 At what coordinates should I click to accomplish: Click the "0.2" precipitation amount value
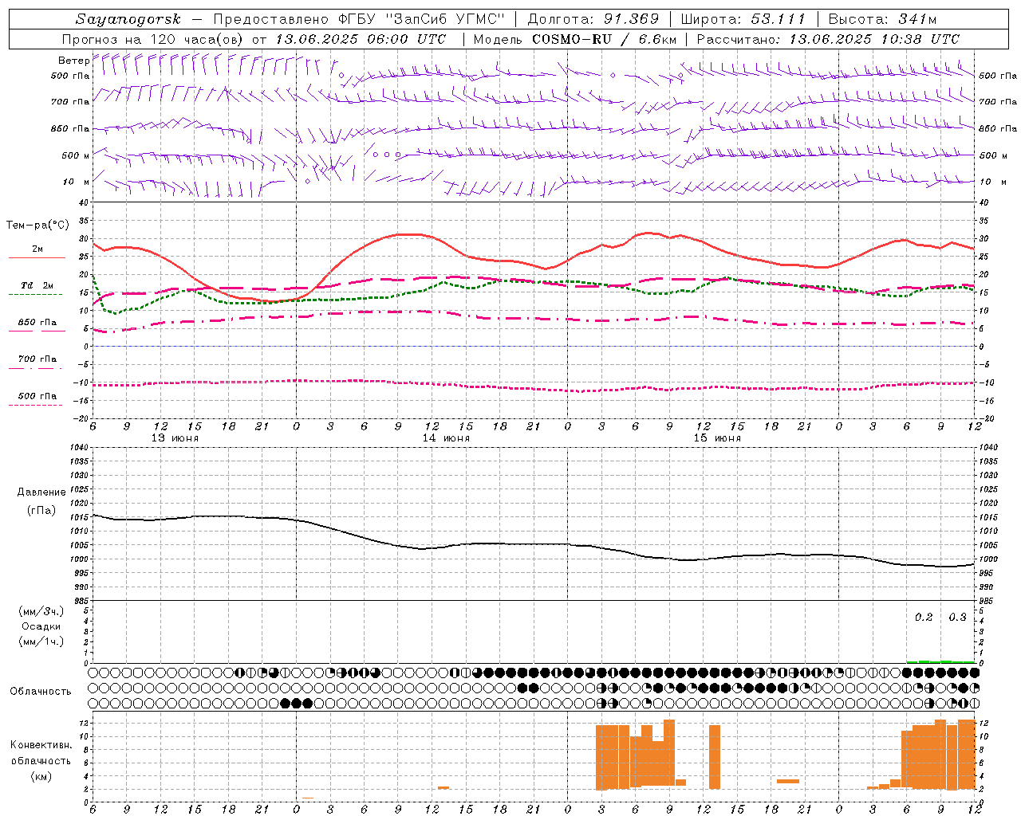point(924,618)
